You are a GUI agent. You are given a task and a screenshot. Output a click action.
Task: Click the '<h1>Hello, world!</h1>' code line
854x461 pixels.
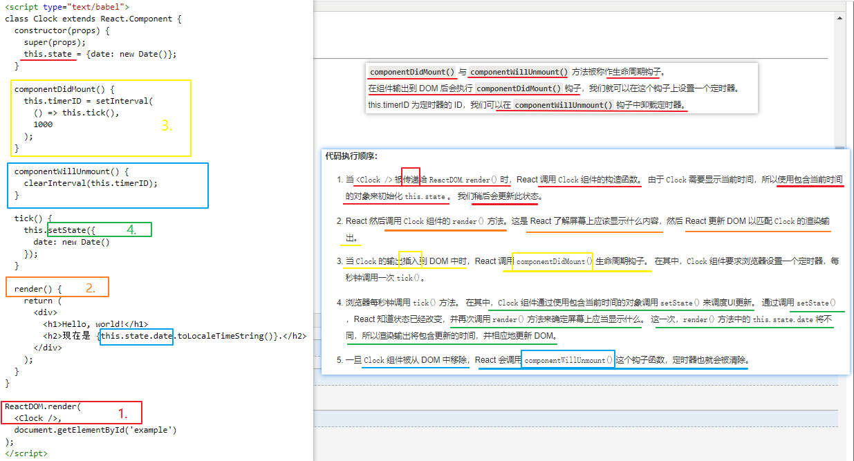tap(95, 324)
